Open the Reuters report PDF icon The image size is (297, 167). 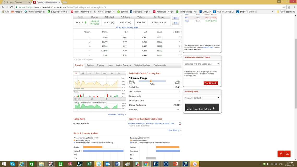point(180,124)
